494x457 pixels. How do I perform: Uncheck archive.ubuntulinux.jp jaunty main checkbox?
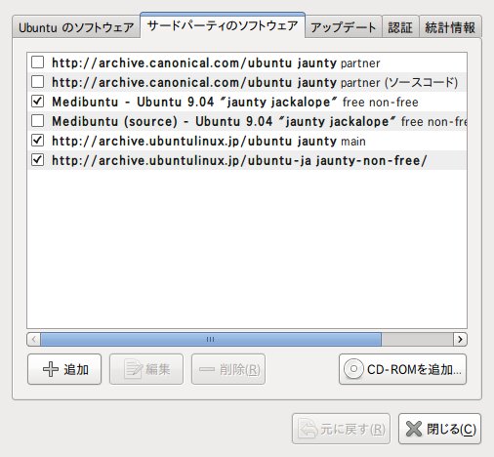(x=38, y=141)
